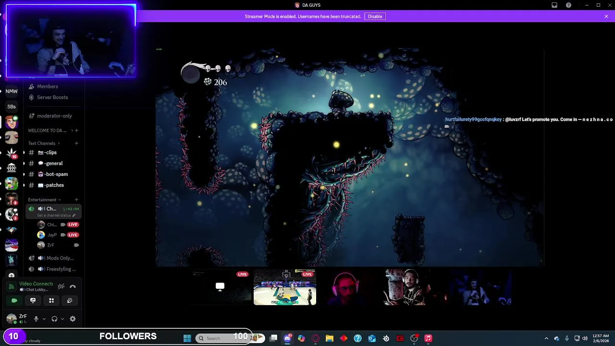Show hidden system tray icons
Screen dimensions: 615x346
coord(546,338)
